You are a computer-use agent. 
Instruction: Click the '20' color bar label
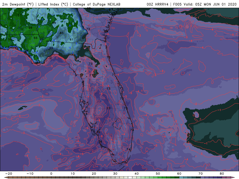point(94,174)
